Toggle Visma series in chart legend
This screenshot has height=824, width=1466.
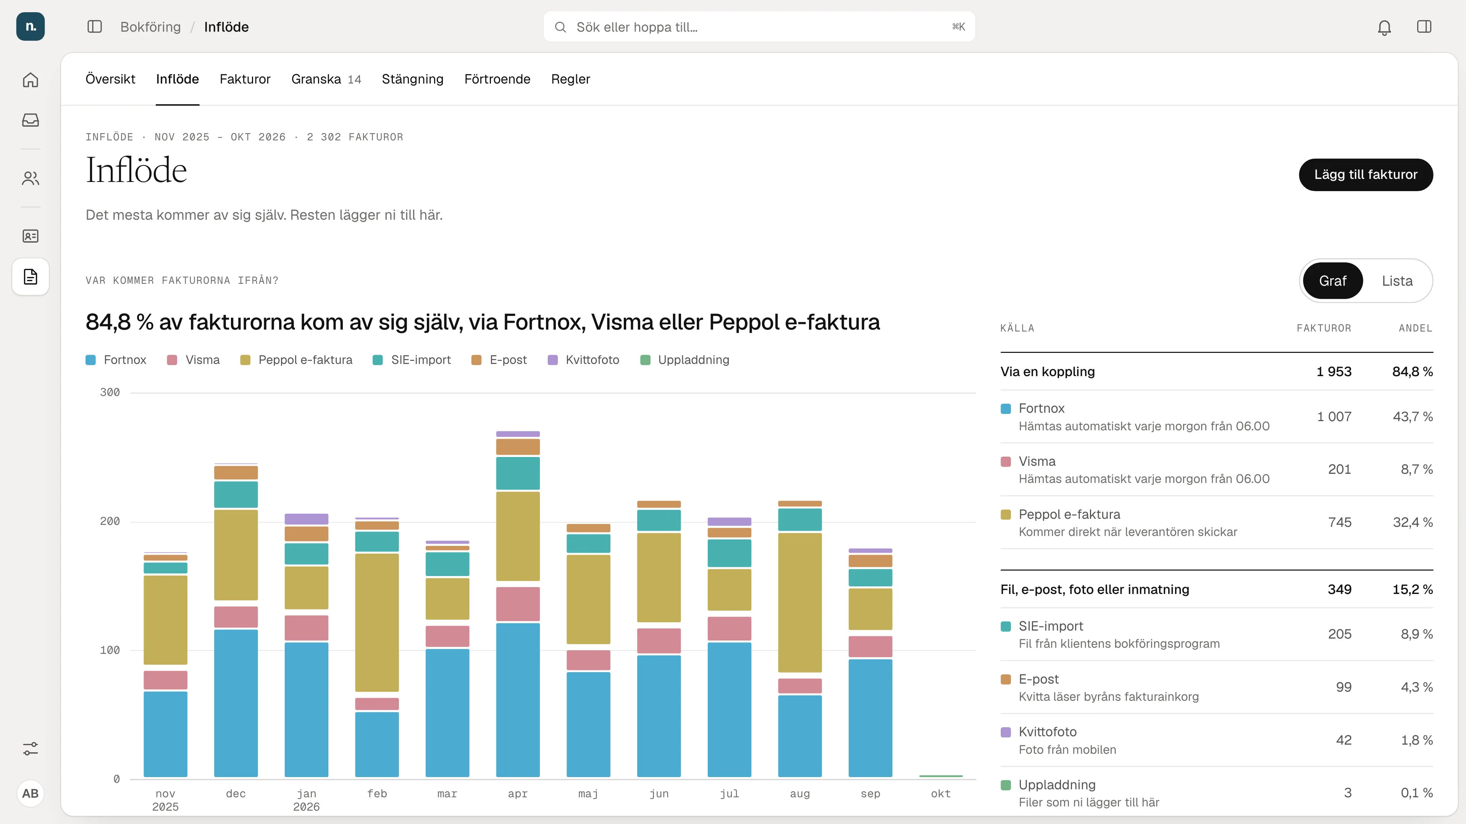pyautogui.click(x=193, y=360)
